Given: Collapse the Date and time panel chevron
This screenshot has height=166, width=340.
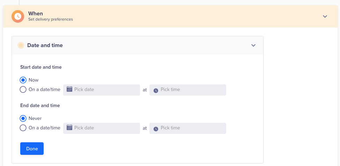Looking at the screenshot, I should 253,45.
